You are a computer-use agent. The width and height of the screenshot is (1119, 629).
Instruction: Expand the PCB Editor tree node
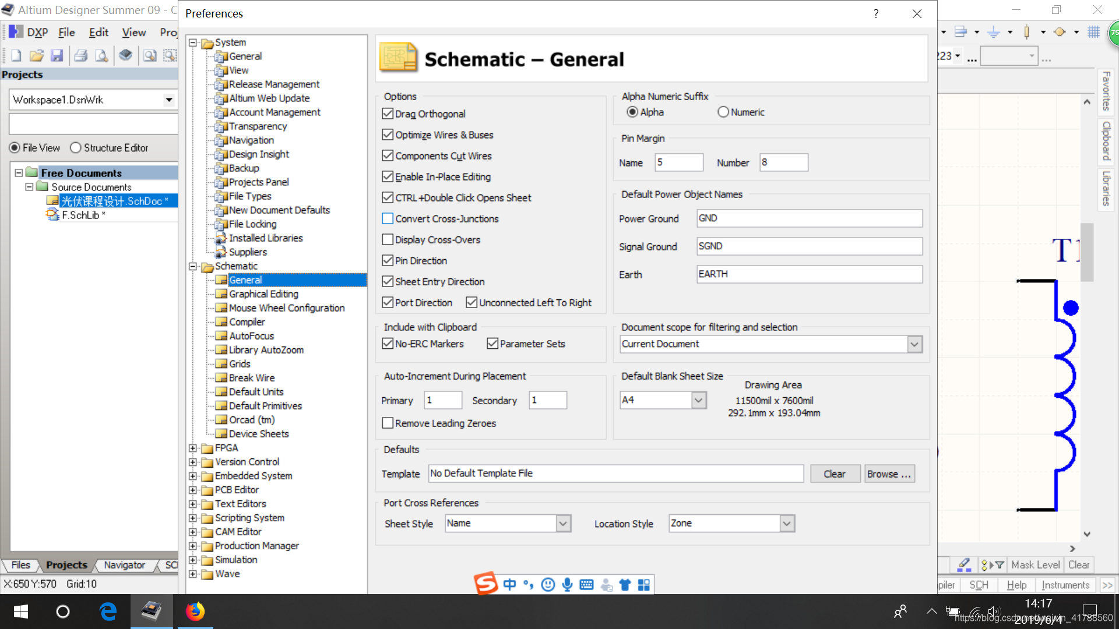(193, 490)
